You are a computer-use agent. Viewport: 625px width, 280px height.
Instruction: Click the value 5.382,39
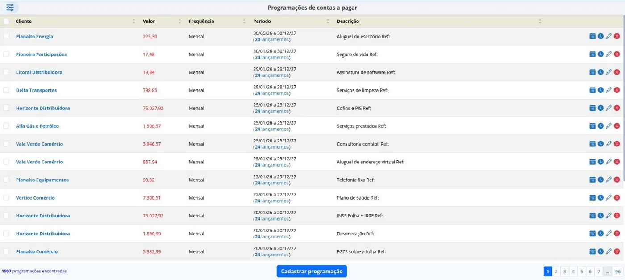click(x=152, y=251)
